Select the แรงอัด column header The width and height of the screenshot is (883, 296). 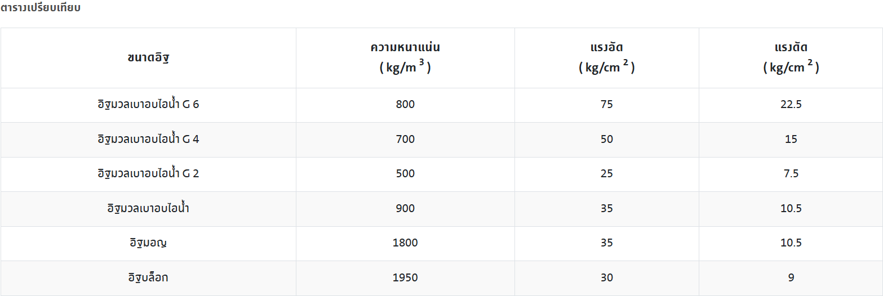(606, 47)
